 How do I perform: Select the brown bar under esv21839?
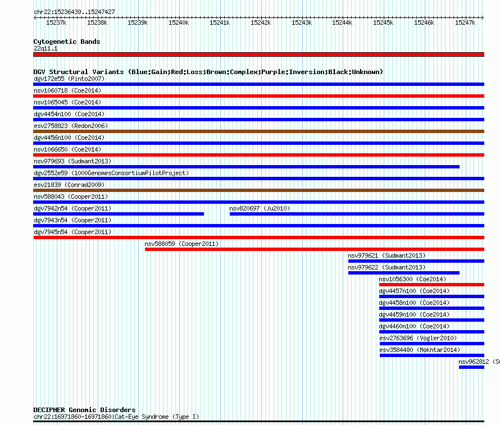tap(258, 190)
